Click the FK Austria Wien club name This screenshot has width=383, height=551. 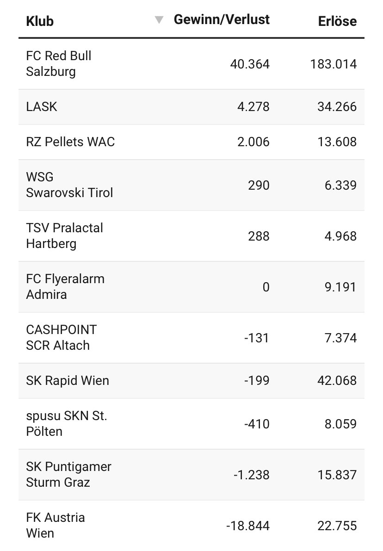tap(56, 526)
